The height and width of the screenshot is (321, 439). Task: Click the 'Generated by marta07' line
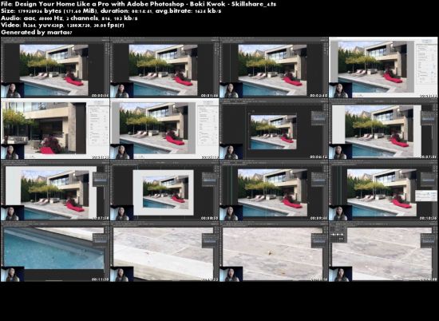37,32
